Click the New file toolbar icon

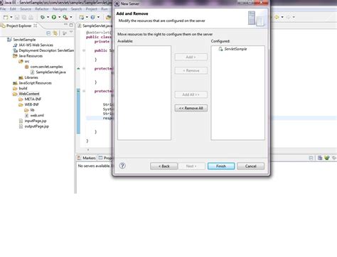click(x=6, y=17)
